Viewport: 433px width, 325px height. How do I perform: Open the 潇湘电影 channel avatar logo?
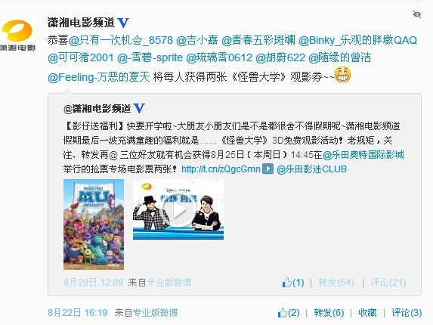coord(18,35)
